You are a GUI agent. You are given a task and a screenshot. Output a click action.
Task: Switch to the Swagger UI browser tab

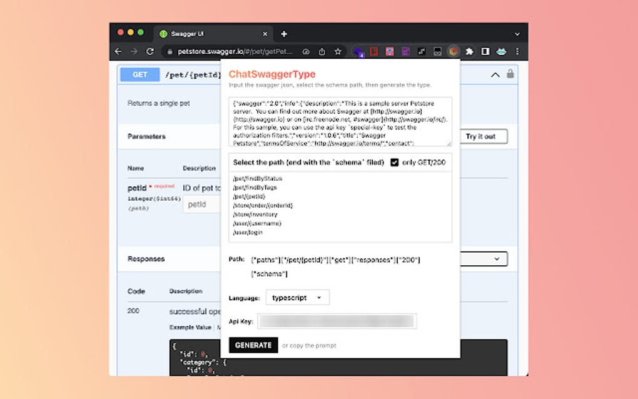(x=206, y=34)
